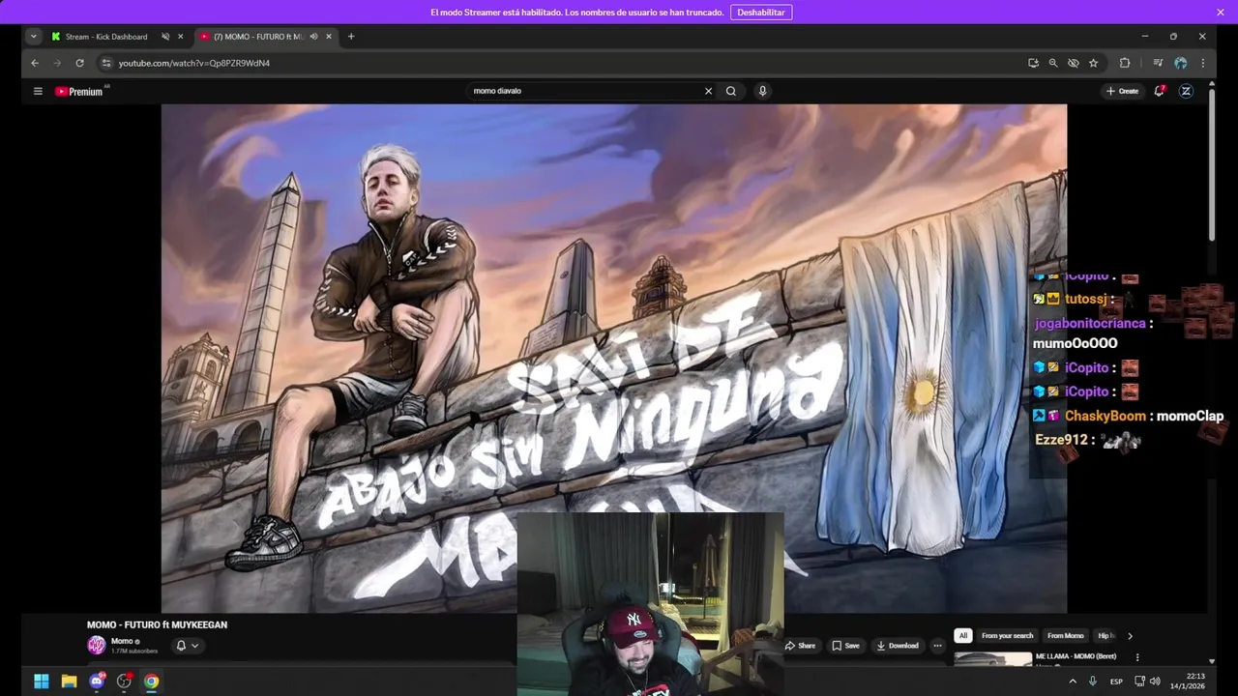Image resolution: width=1238 pixels, height=696 pixels.
Task: Go to the YouTube Premium home logo
Action: (x=79, y=91)
